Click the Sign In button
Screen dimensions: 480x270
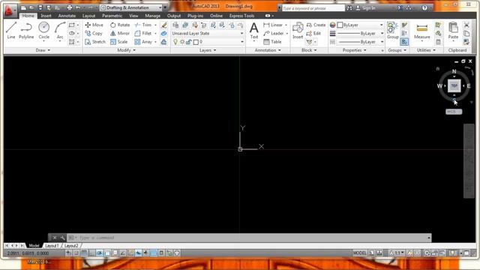coord(366,8)
